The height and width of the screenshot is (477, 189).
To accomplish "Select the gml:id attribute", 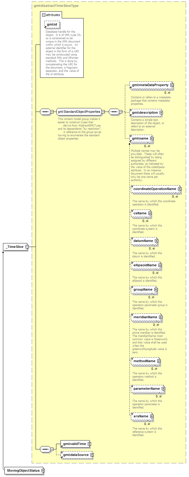I will click(x=52, y=24).
